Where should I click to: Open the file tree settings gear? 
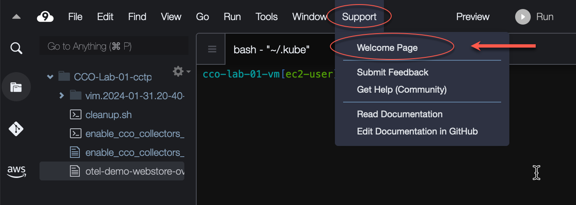[178, 71]
